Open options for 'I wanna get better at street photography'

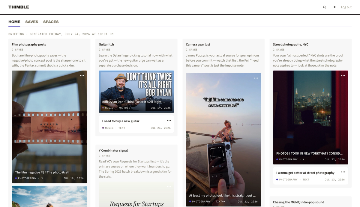click(343, 172)
